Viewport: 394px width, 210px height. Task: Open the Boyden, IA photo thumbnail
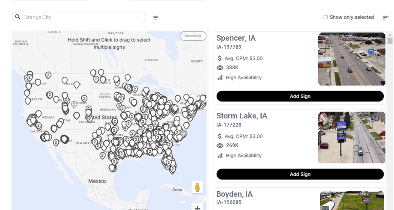point(352,201)
